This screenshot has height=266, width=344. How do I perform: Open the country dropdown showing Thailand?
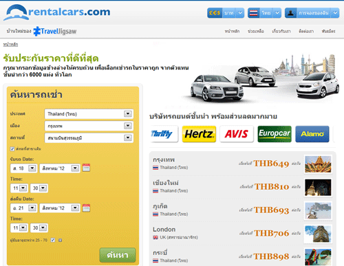click(89, 114)
